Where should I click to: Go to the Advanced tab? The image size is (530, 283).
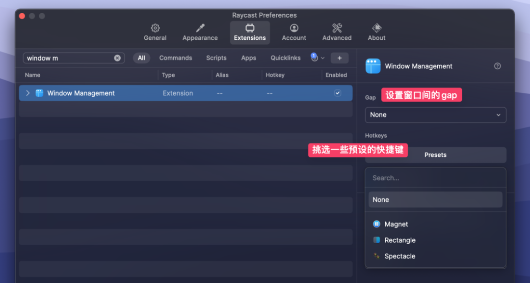point(337,32)
